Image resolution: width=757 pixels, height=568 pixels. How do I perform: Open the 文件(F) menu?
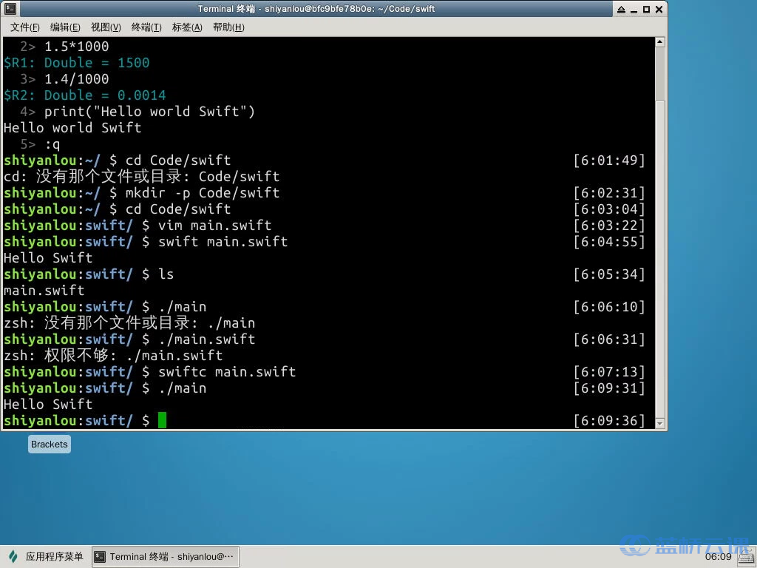click(x=24, y=27)
